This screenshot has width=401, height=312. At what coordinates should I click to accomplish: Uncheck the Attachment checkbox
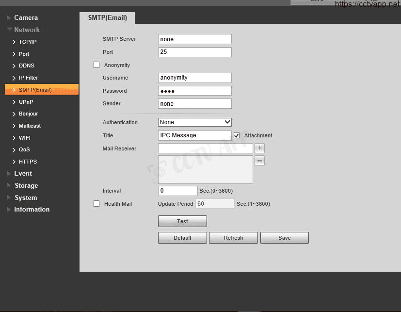point(237,135)
